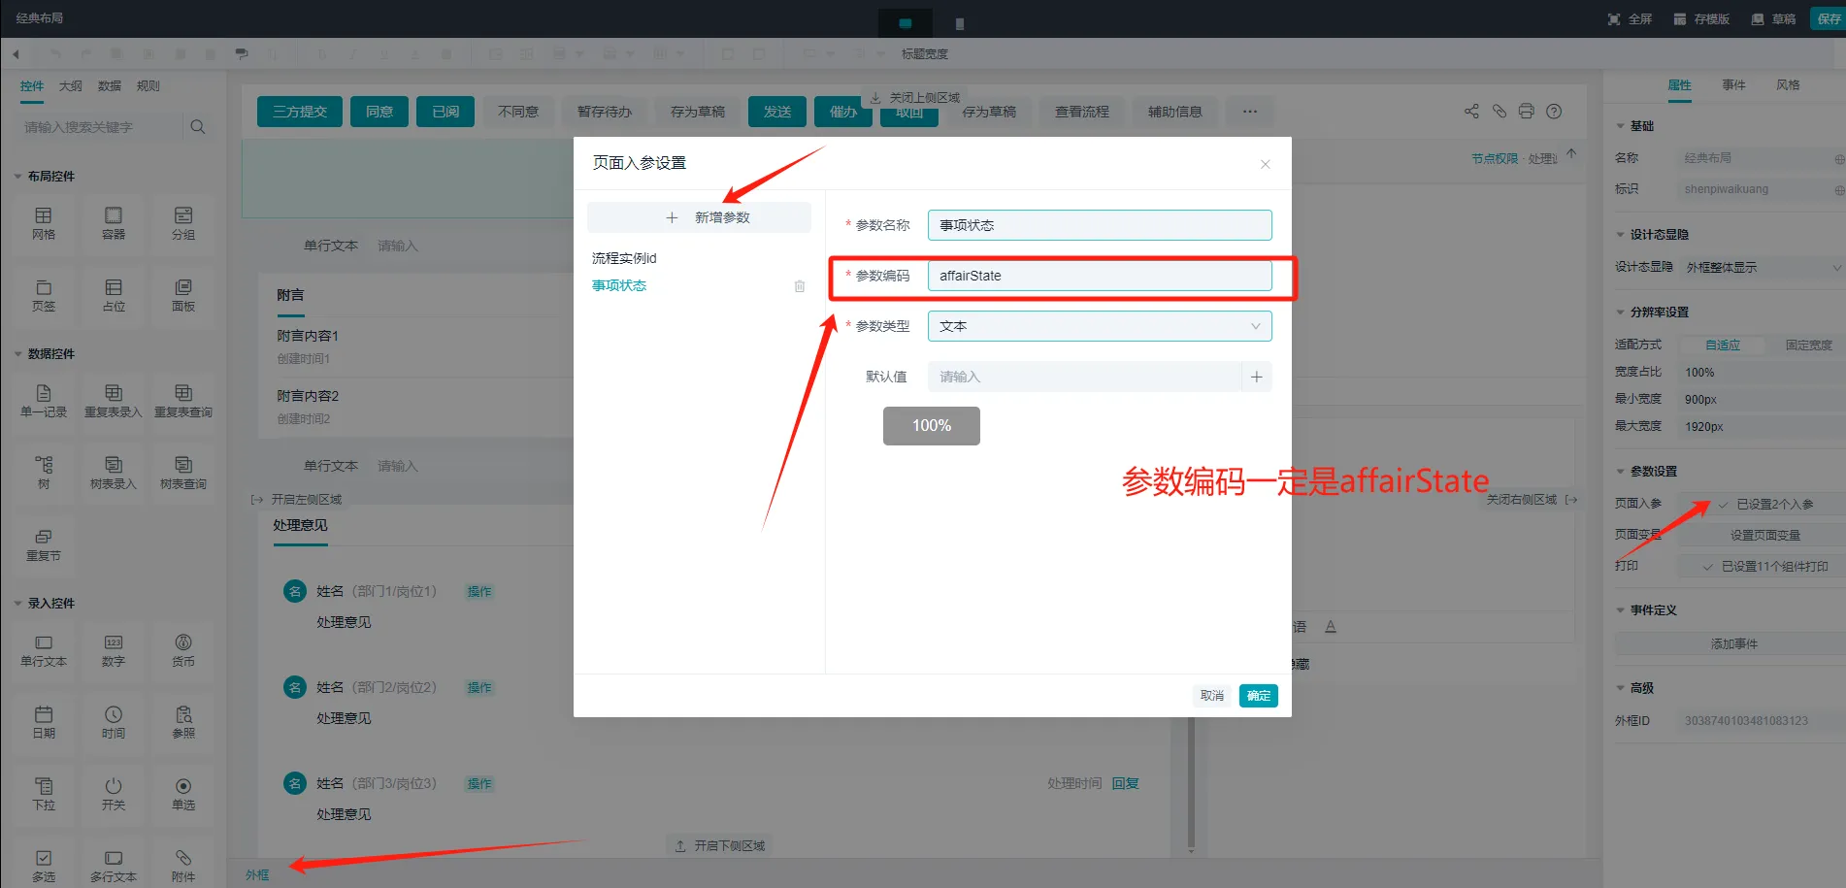Confirm with the 确定 button
The image size is (1846, 888).
pos(1258,696)
